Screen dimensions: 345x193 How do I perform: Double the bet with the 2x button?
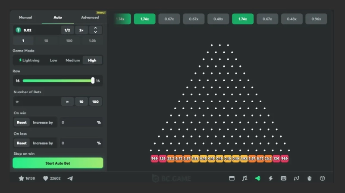81,30
